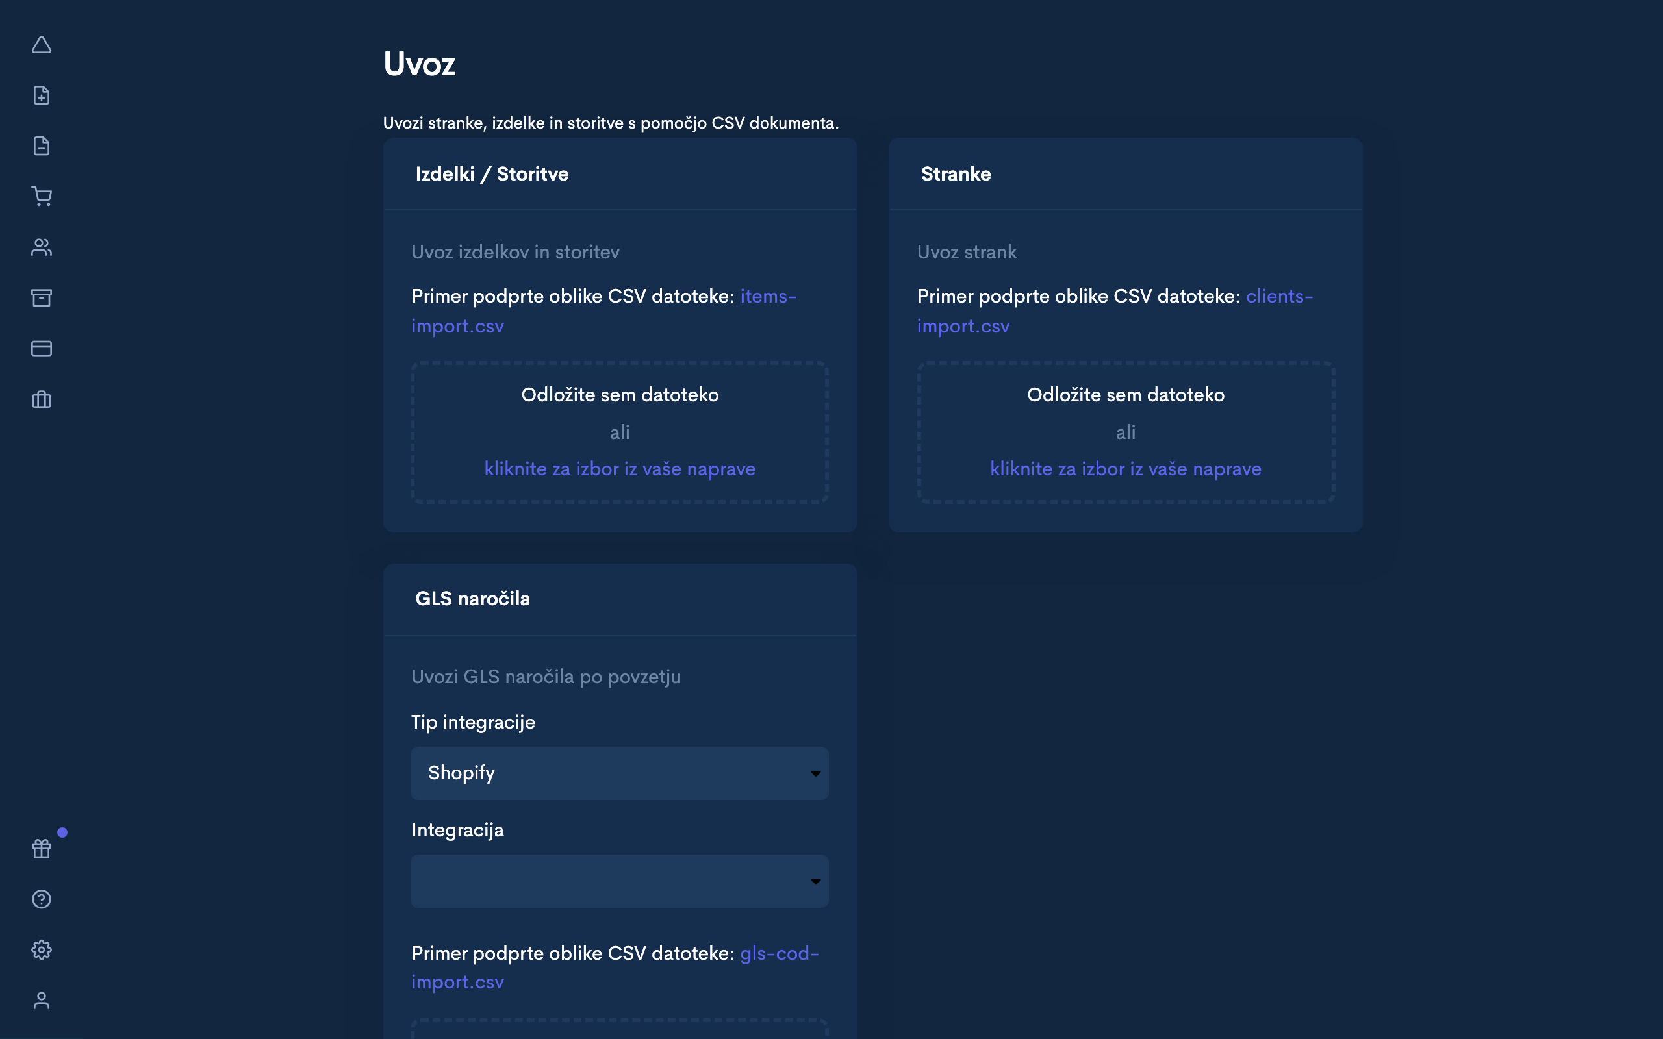Screen dimensions: 1663x1039
Task: Open the document (file minus) sidebar icon
Action: pos(41,145)
